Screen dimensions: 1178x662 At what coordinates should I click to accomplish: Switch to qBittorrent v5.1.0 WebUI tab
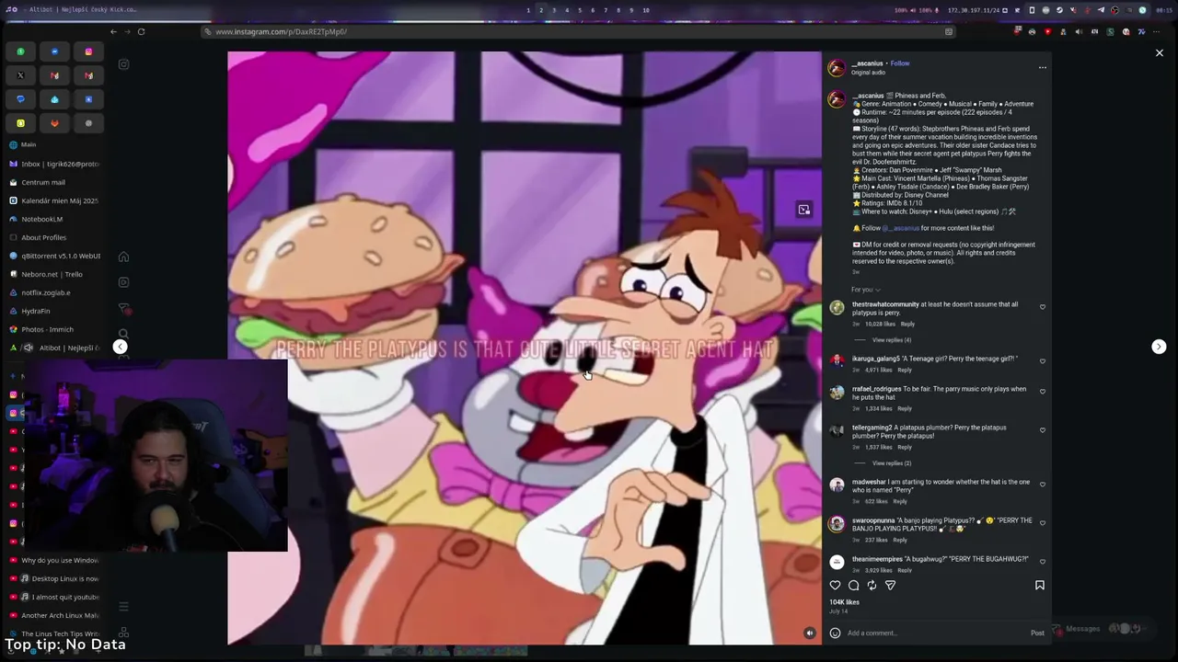coord(53,256)
